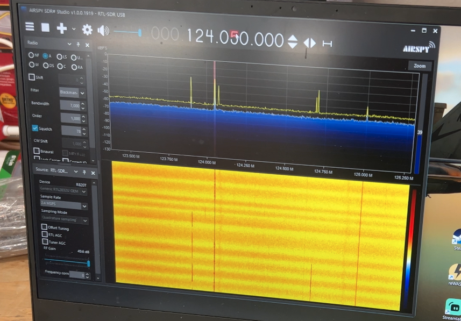This screenshot has height=321, width=461.
Task: Stop the radio with the square button
Action: 45,27
